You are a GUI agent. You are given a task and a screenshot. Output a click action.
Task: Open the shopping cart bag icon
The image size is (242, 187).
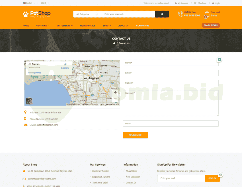coord(206,14)
